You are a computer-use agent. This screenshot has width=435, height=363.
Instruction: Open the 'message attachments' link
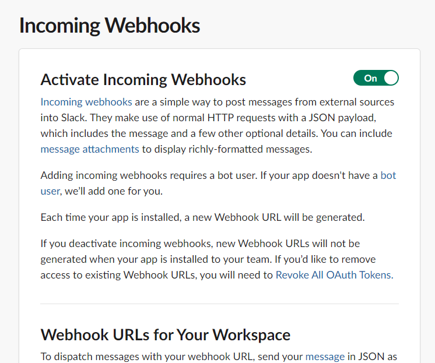coord(90,149)
